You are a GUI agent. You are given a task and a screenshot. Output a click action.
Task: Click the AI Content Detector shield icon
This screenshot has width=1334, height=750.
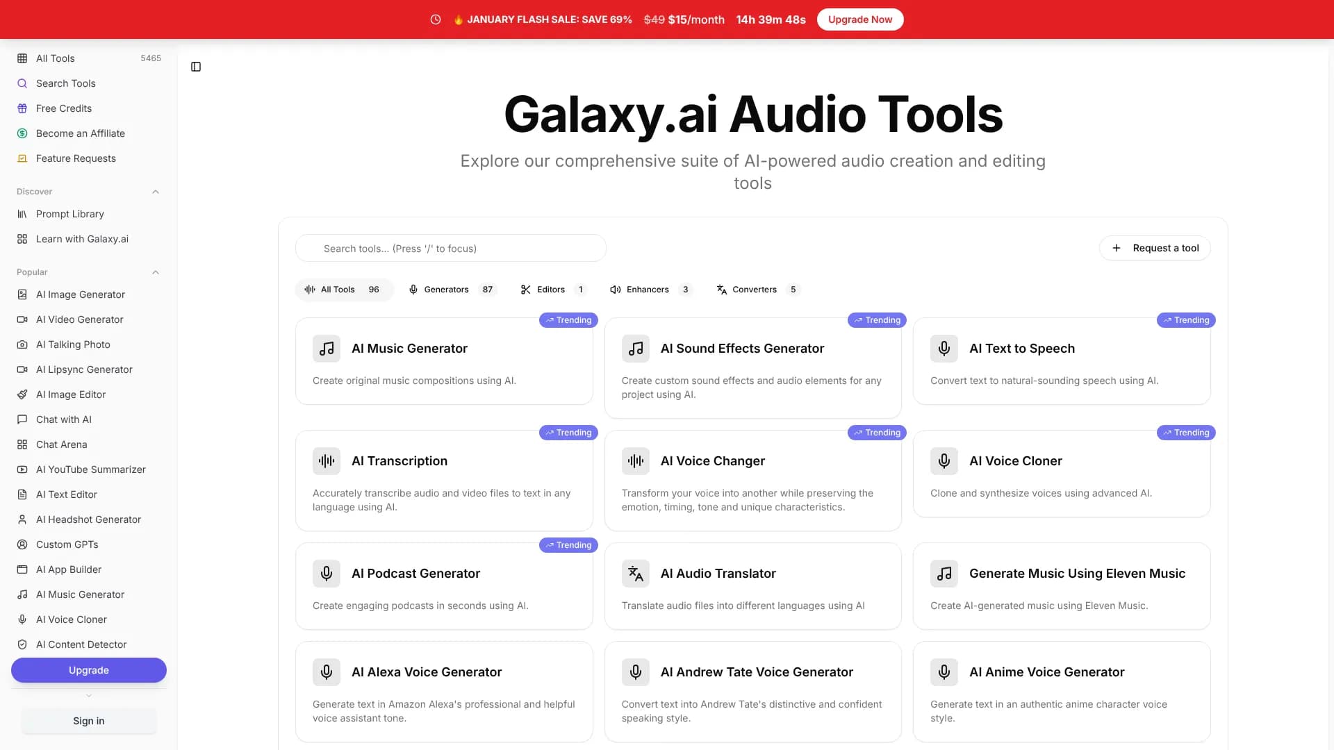22,644
